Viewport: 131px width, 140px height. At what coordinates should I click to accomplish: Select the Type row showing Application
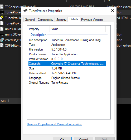[67, 45]
